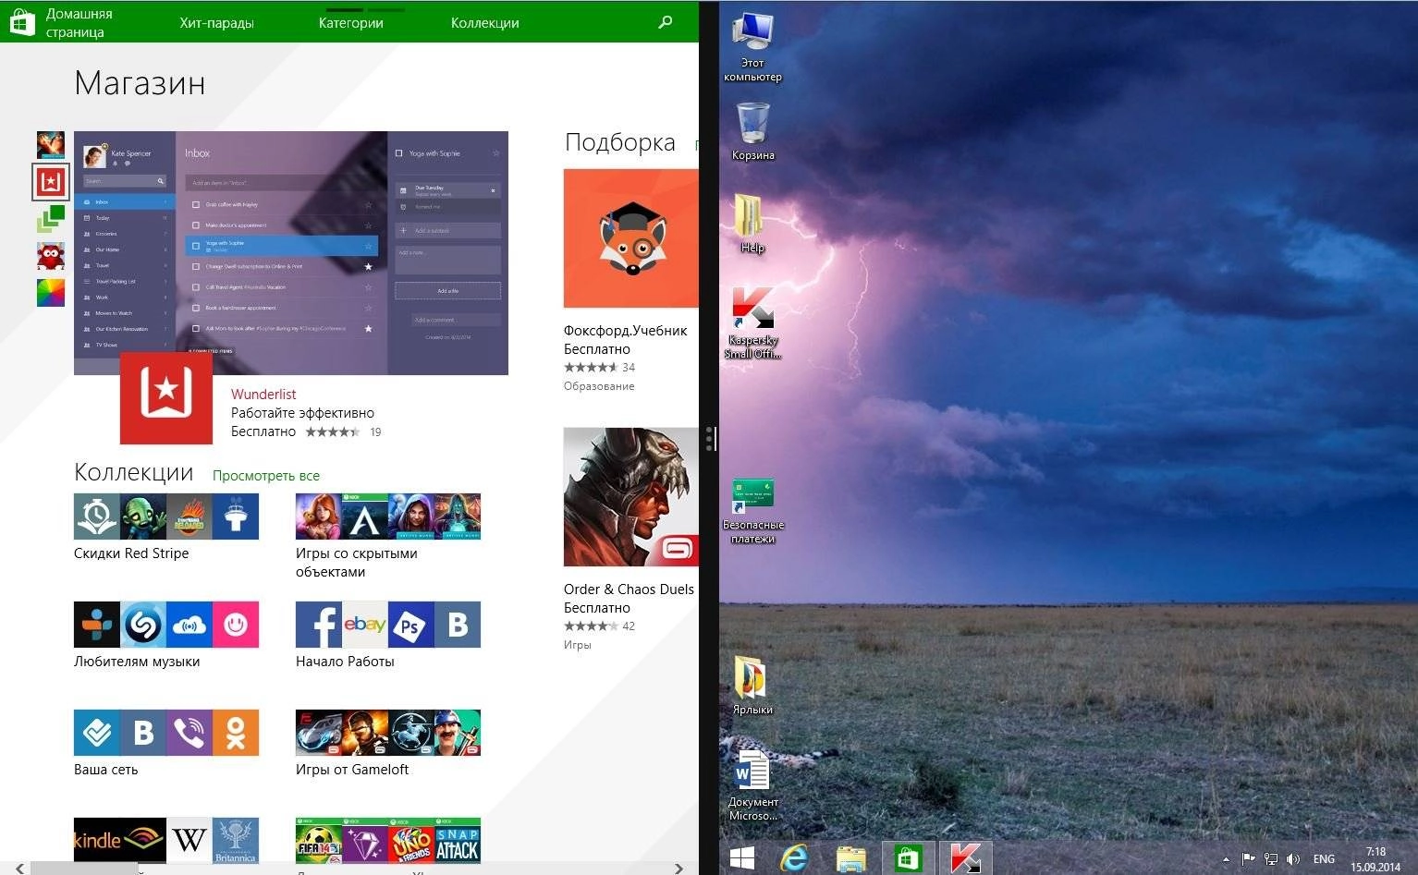Screen dimensions: 1418x875
Task: Select Документ Microsoft Word desktop file
Action: pos(752,784)
